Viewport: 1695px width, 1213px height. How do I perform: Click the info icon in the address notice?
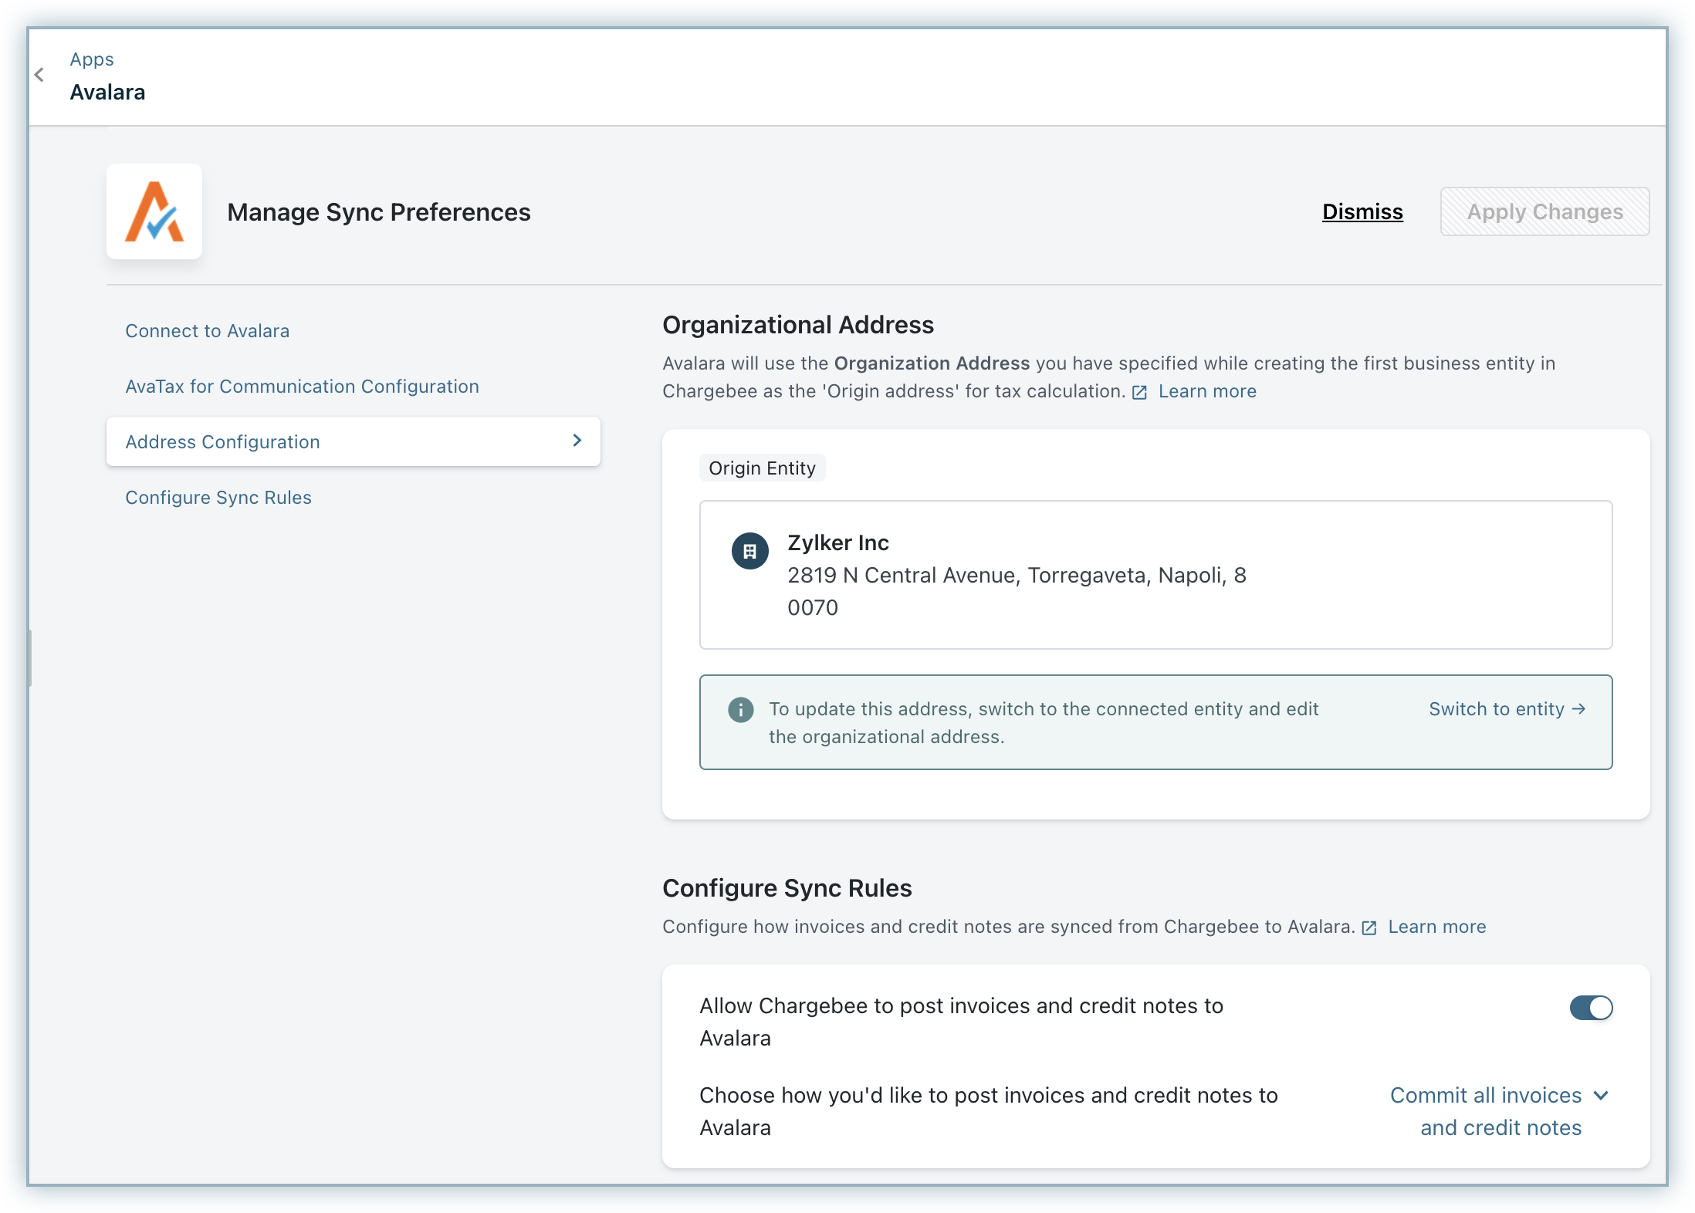740,709
